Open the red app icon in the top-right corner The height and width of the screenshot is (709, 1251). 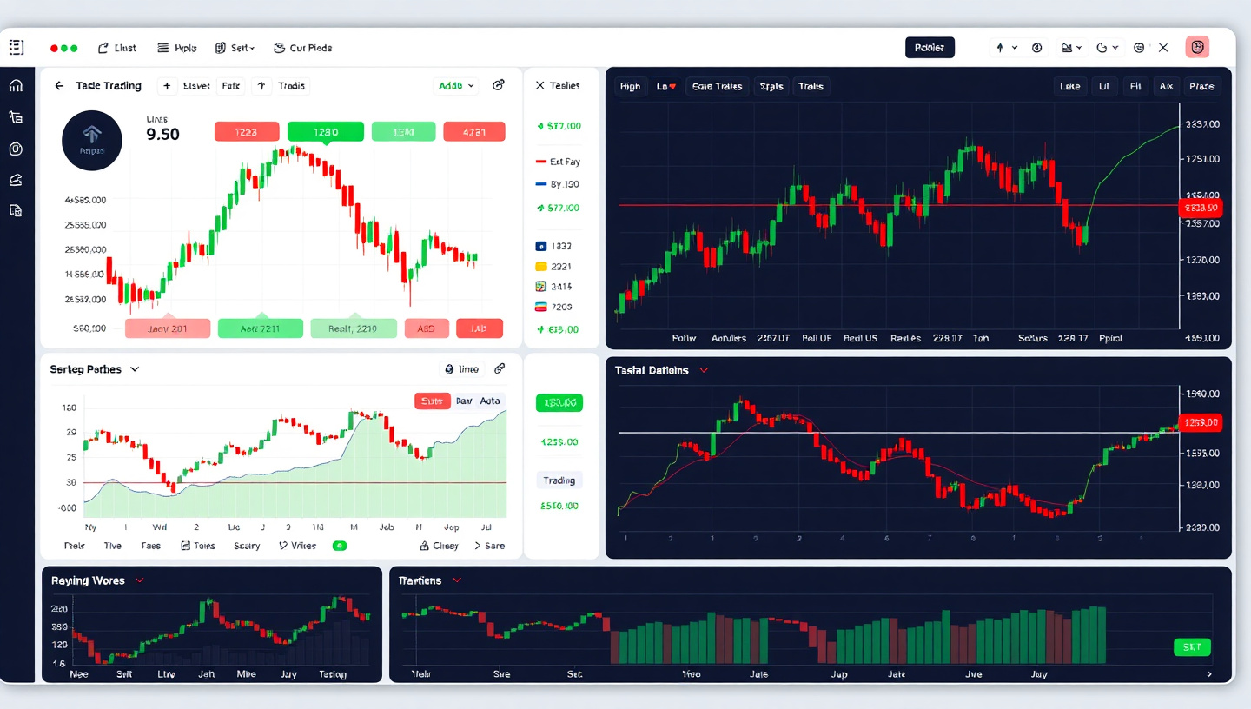pos(1197,47)
